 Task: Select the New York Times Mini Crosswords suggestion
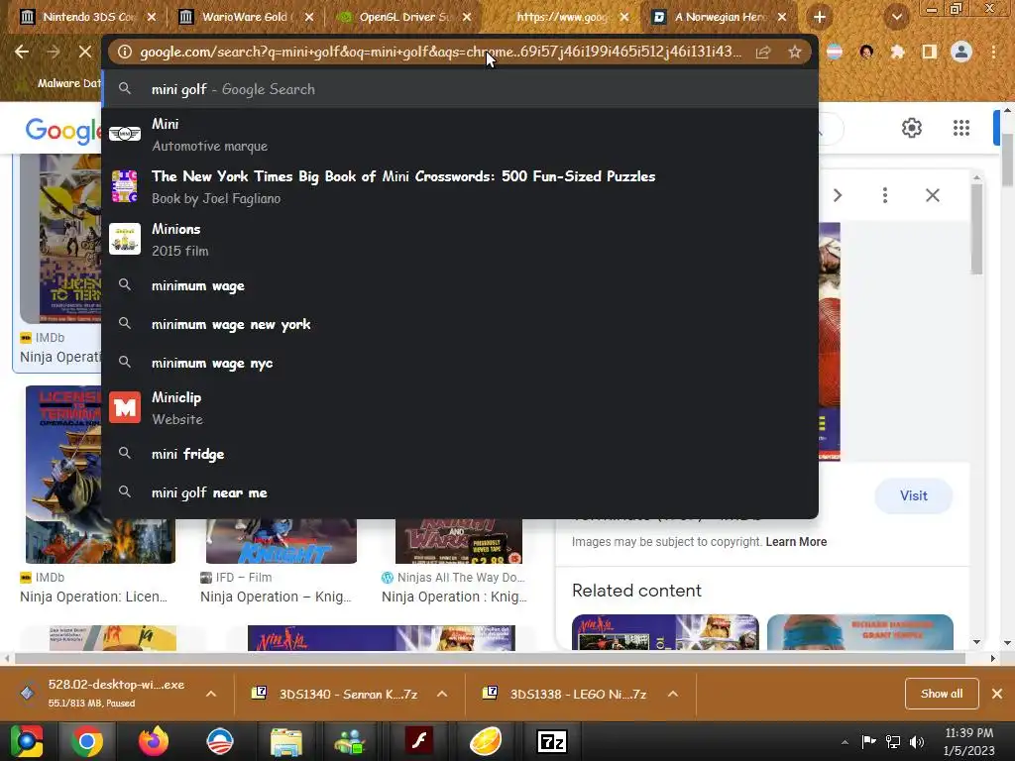460,187
